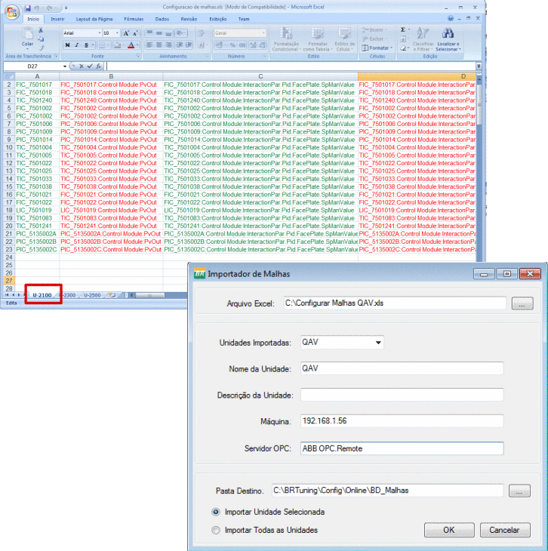Open the U-2500 worksheet tab
Viewport: 548px width, 551px height.
92,295
